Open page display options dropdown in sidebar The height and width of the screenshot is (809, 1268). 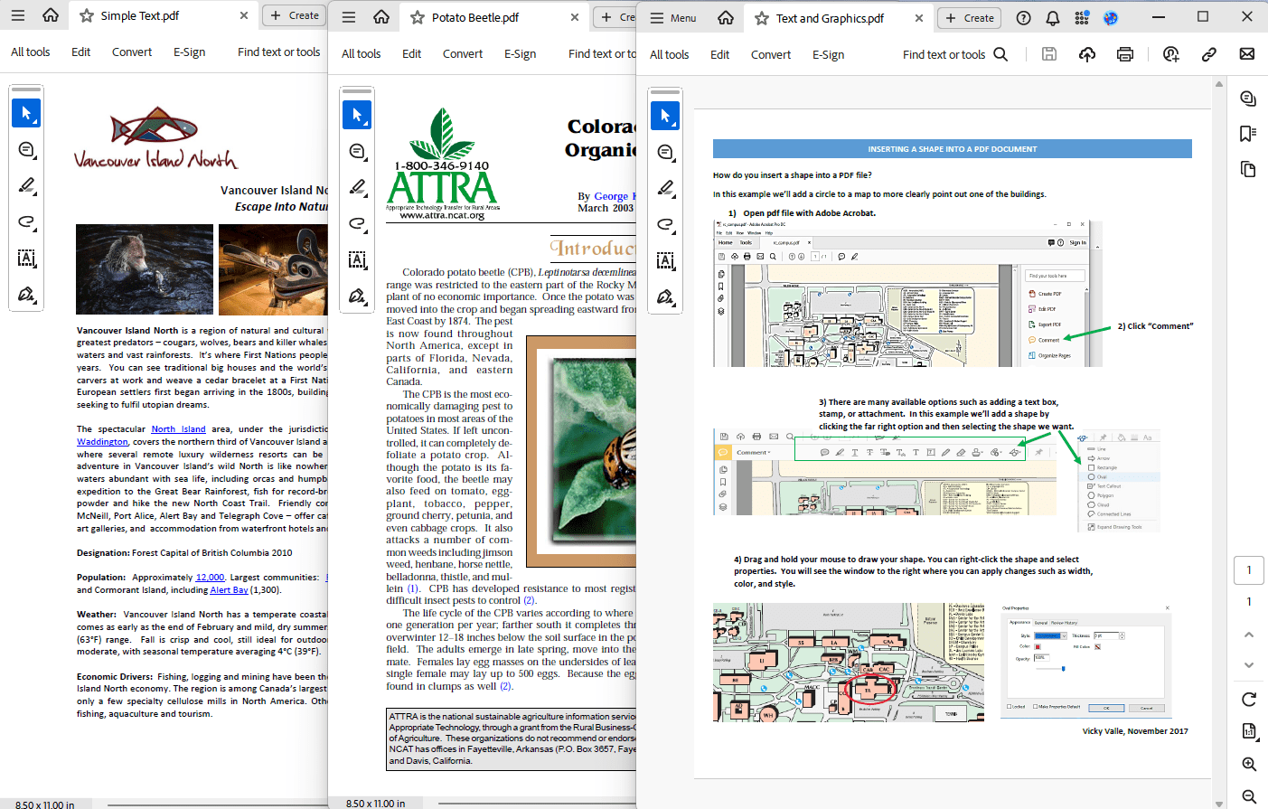pos(1249,730)
